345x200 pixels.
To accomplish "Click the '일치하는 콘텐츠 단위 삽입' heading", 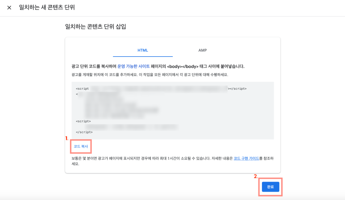I will point(96,27).
